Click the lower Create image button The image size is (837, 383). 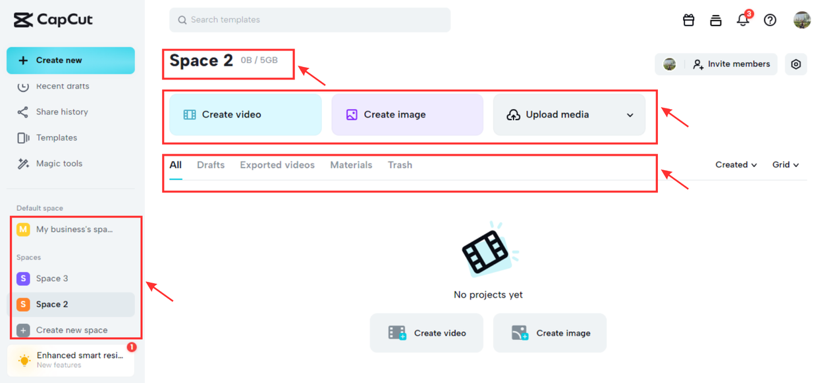coord(550,333)
